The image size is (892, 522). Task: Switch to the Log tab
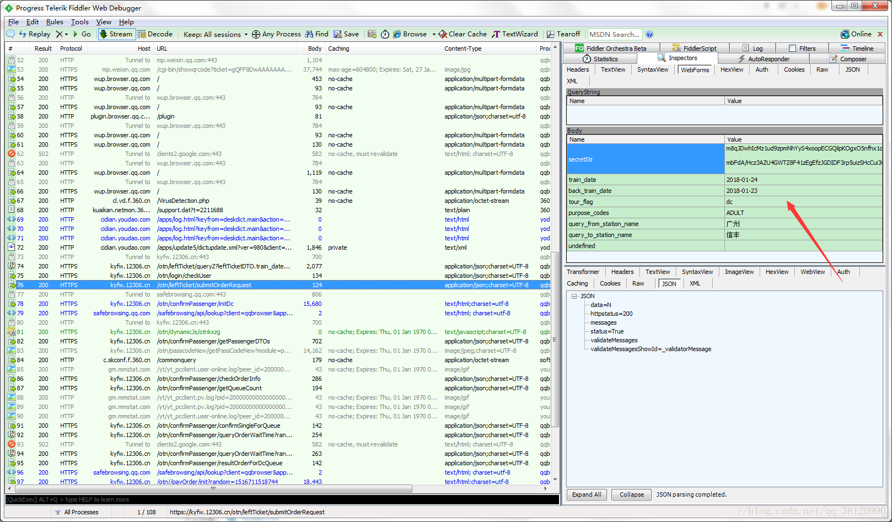(x=753, y=49)
